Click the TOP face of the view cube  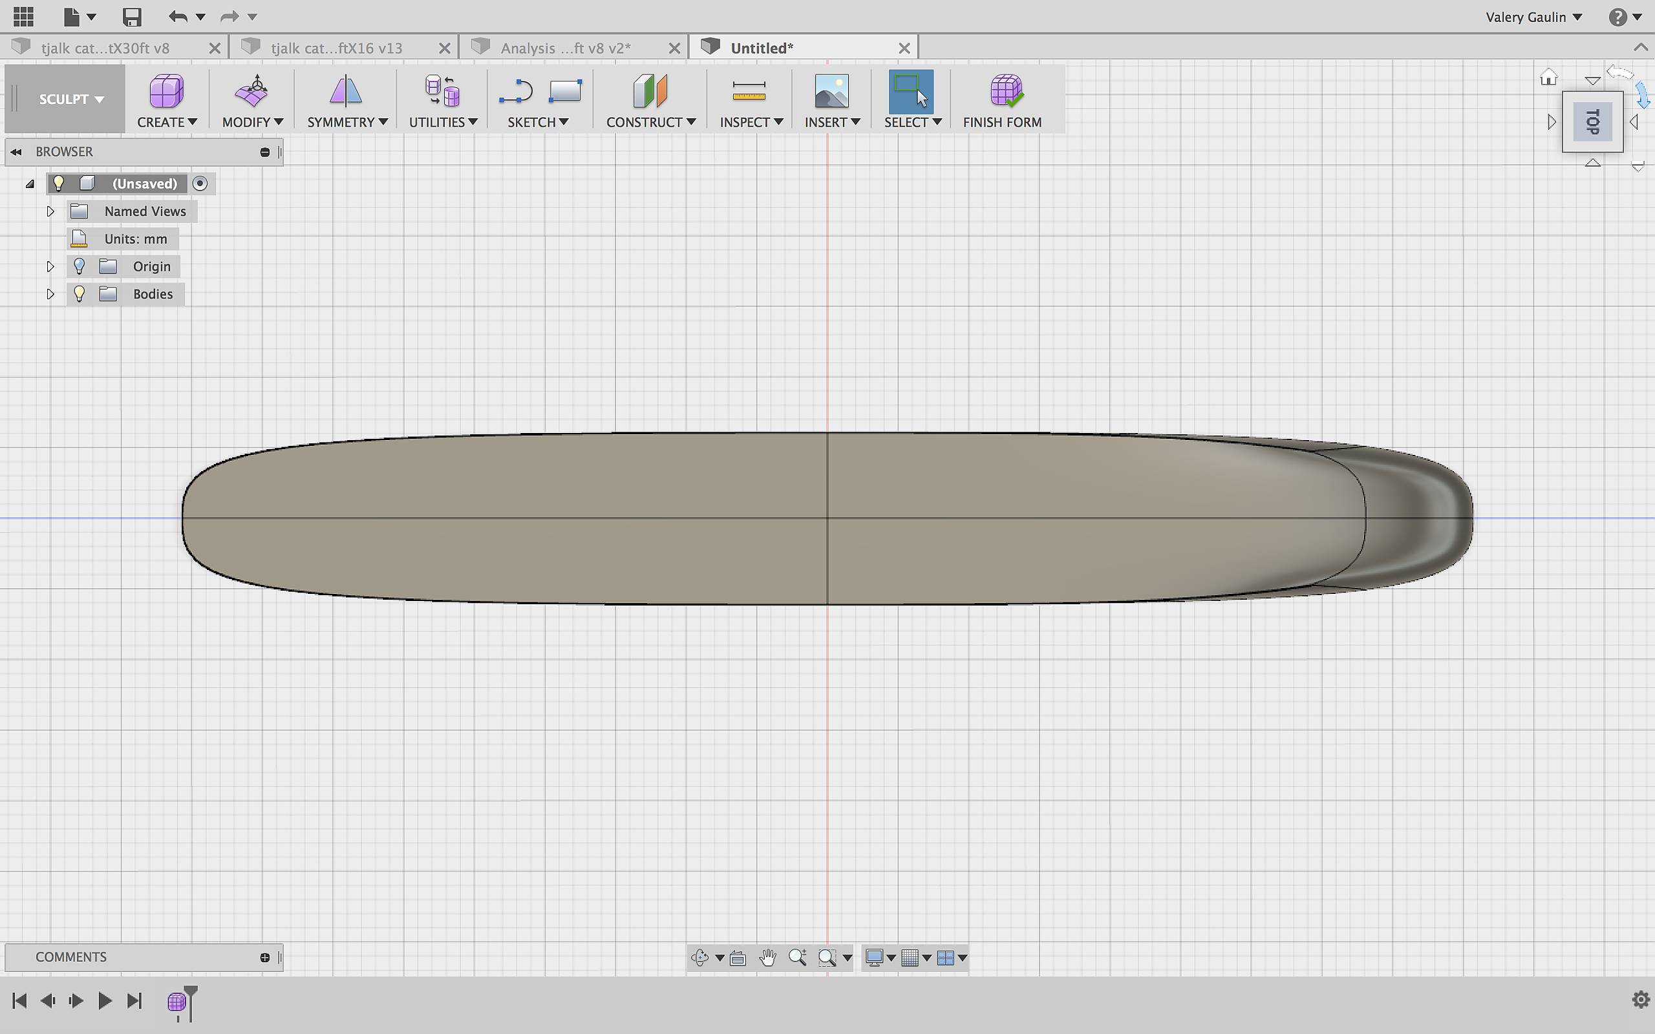click(x=1592, y=121)
